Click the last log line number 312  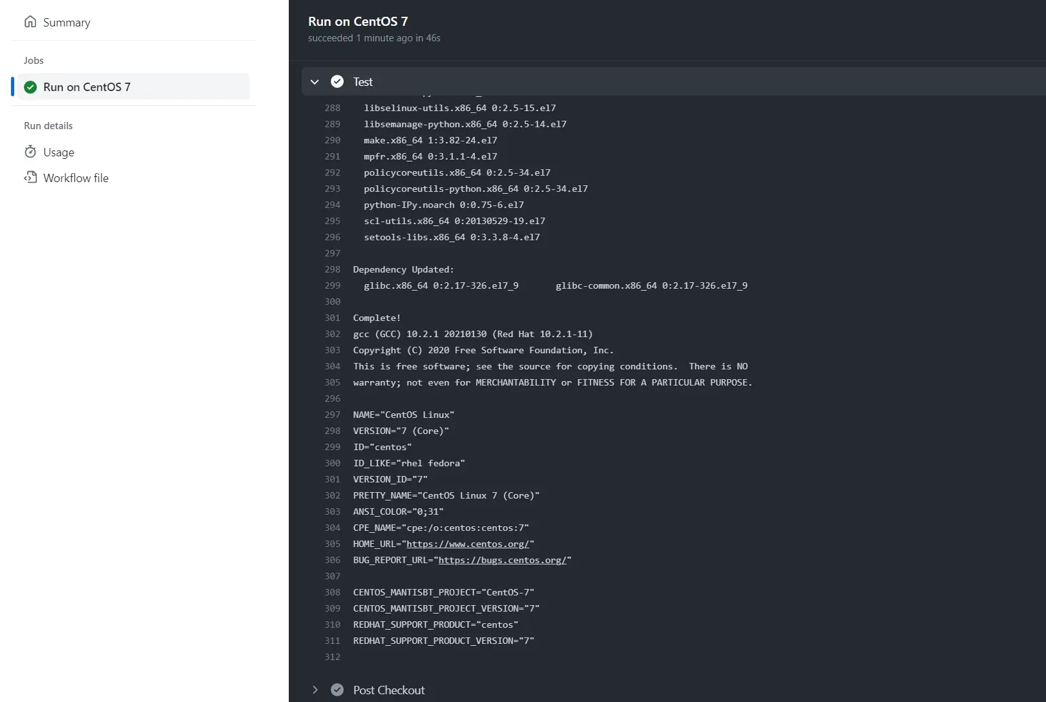pos(333,657)
